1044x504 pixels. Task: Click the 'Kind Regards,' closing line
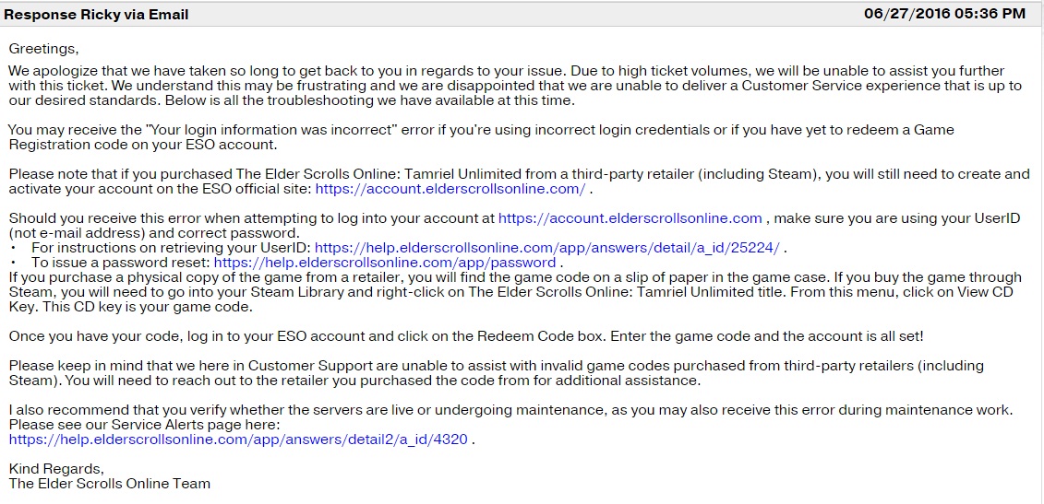[56, 469]
